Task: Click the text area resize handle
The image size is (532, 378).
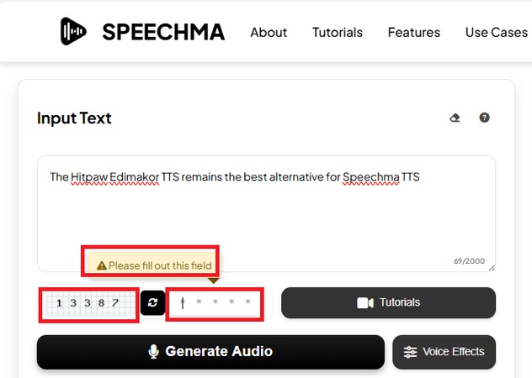Action: 492,268
